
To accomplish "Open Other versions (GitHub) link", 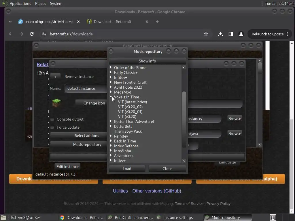I will point(157,191).
